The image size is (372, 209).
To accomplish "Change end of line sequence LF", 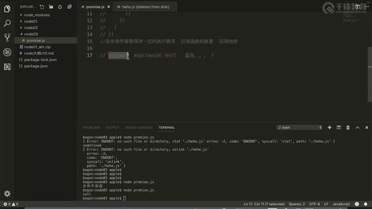I will (326, 204).
